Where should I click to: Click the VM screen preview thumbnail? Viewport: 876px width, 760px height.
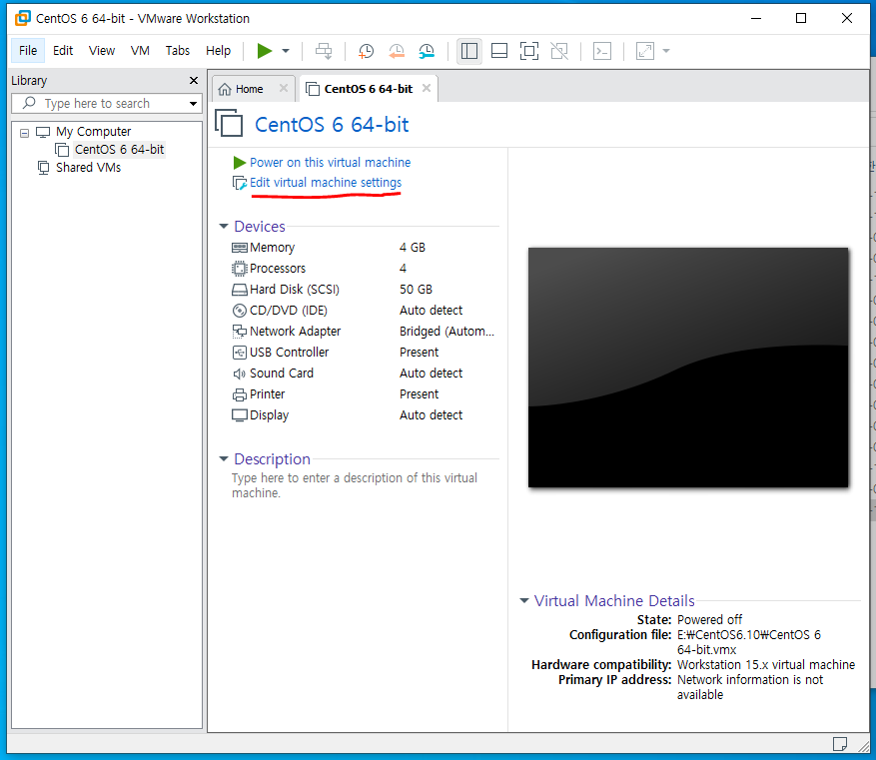(688, 368)
